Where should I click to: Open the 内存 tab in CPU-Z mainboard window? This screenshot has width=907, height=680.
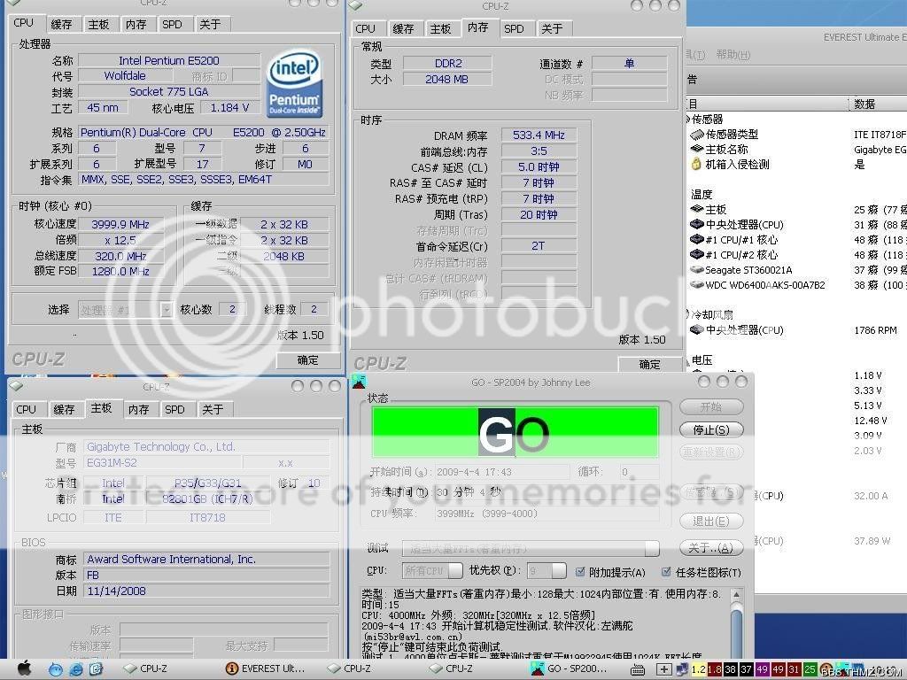139,409
